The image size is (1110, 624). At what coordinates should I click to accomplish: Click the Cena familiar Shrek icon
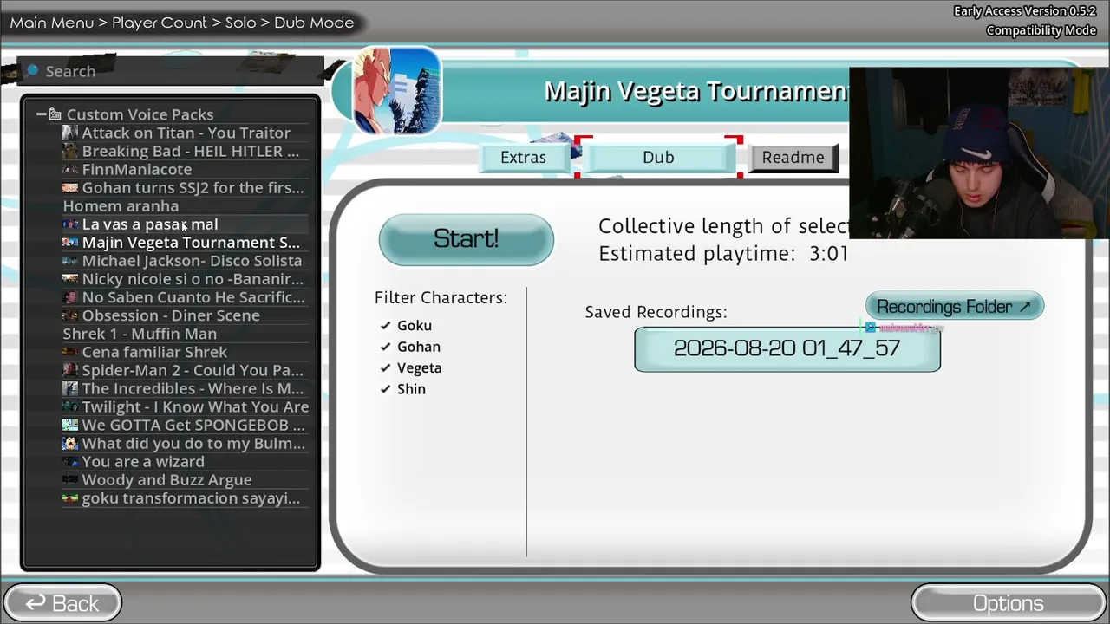click(70, 352)
